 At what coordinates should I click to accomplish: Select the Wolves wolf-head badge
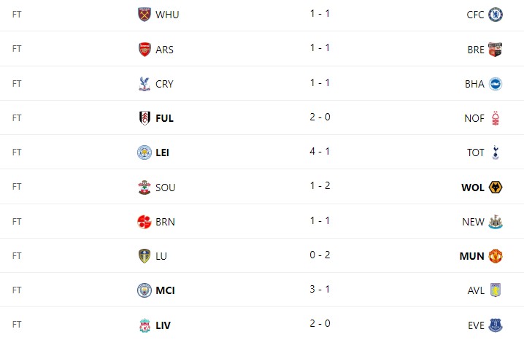pyautogui.click(x=496, y=187)
